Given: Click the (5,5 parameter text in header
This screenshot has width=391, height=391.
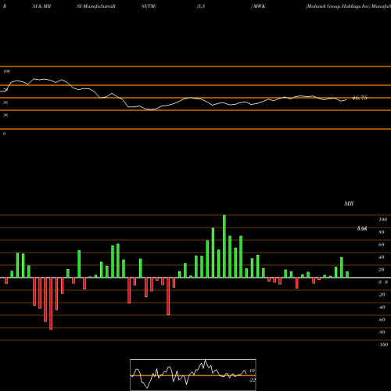Looking at the screenshot, I should (x=201, y=6).
